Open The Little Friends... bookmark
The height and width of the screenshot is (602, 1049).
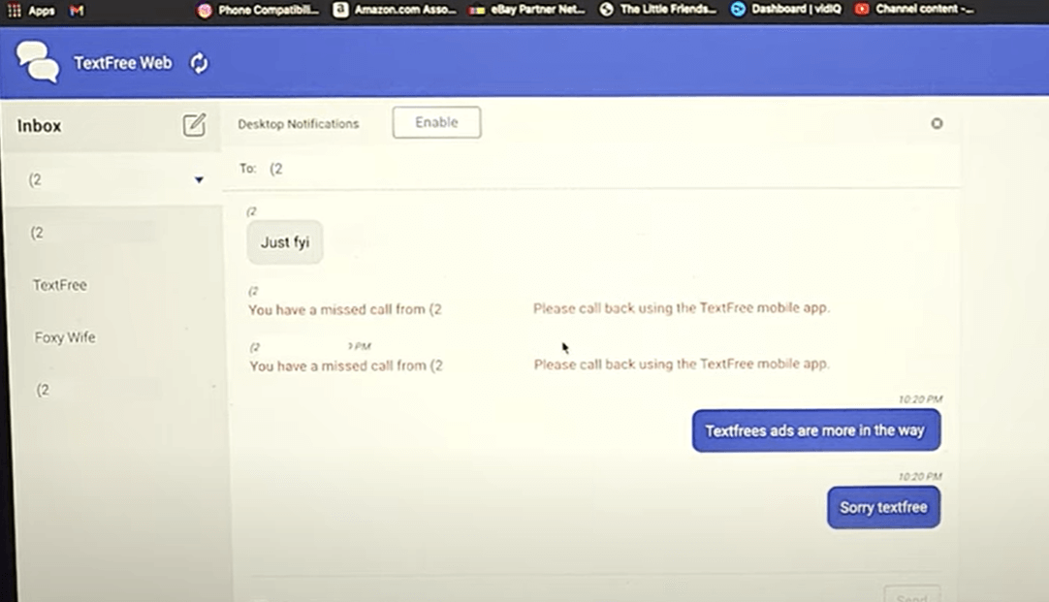click(657, 10)
